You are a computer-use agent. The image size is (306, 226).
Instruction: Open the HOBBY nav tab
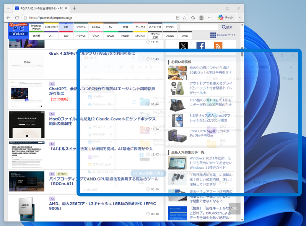[x=125, y=36]
